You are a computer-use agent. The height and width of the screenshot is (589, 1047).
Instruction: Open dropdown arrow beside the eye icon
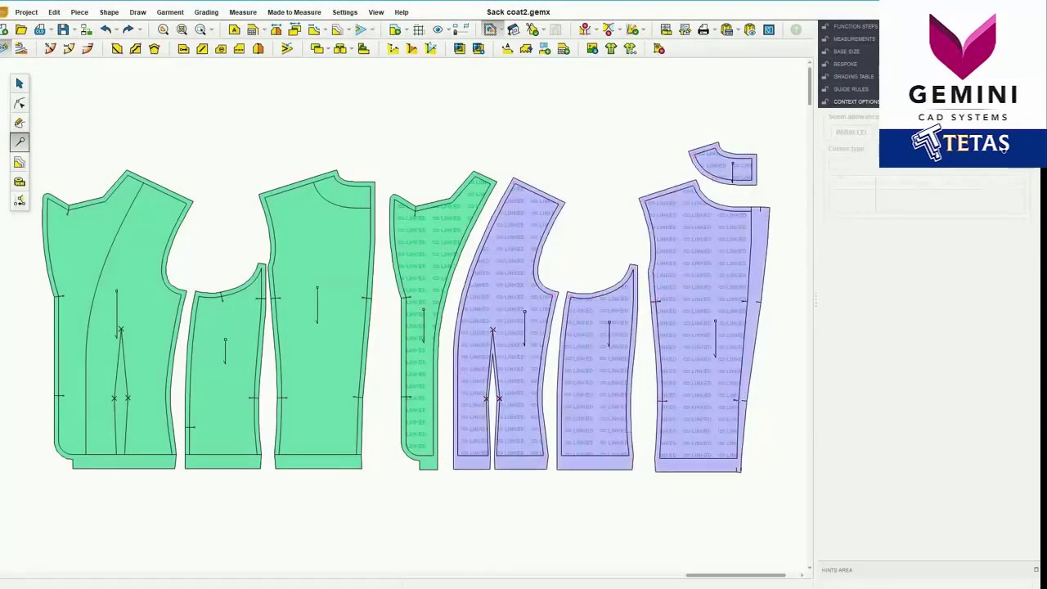(448, 29)
